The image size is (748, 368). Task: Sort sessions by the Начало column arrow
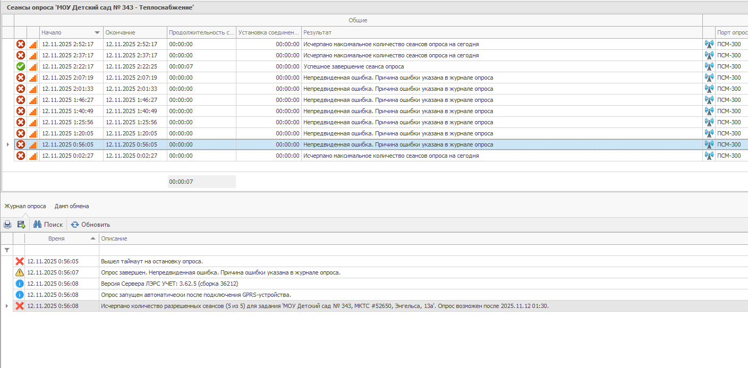pos(97,33)
